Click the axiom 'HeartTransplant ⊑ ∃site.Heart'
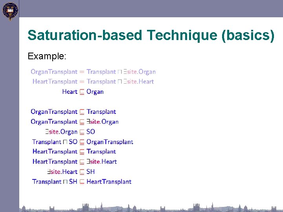This screenshot has height=212, width=283. pyautogui.click(x=75, y=162)
